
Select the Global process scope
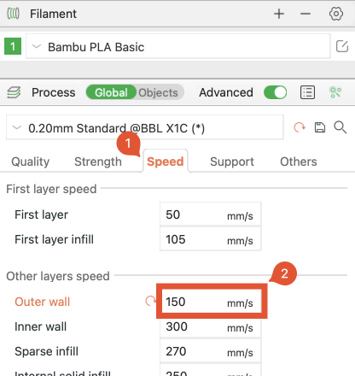pyautogui.click(x=111, y=92)
